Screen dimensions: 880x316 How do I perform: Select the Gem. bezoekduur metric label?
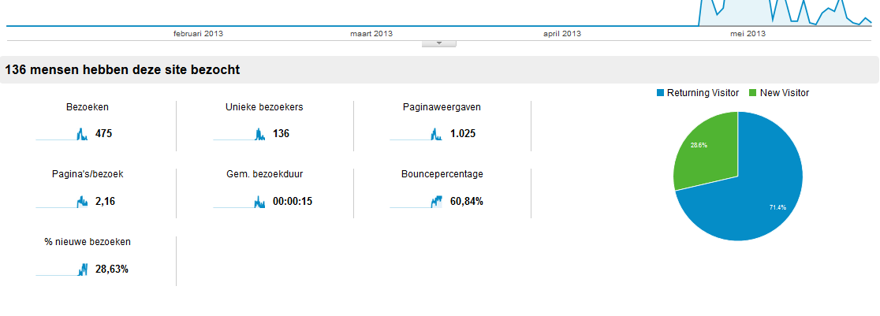(x=264, y=174)
